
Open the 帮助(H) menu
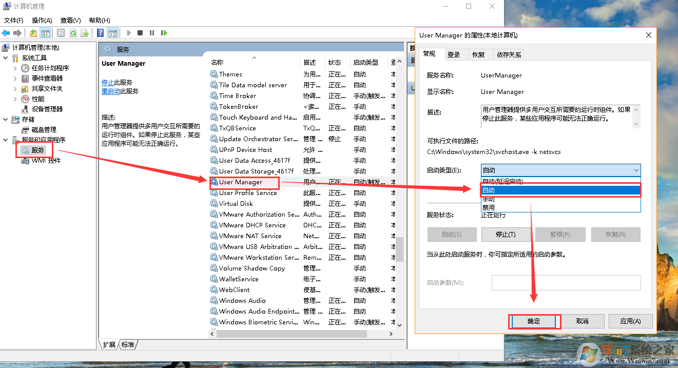pyautogui.click(x=100, y=21)
